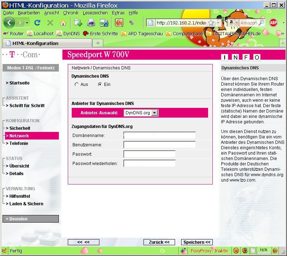
Task: Reload the page with refresh icon
Action: click(37, 23)
